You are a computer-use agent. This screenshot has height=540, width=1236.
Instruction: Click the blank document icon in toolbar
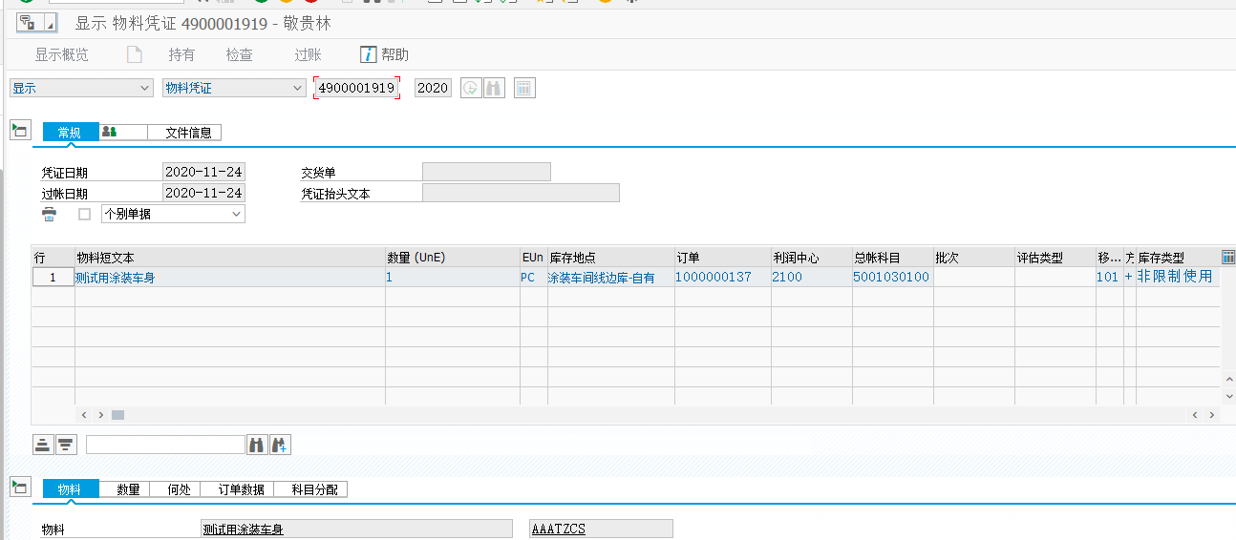pyautogui.click(x=135, y=54)
